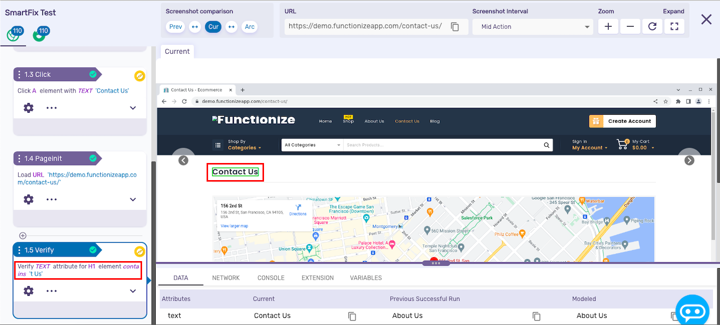Click the Contact Us nav link in screenshot
Screen dimensions: 720x325
pyautogui.click(x=407, y=121)
